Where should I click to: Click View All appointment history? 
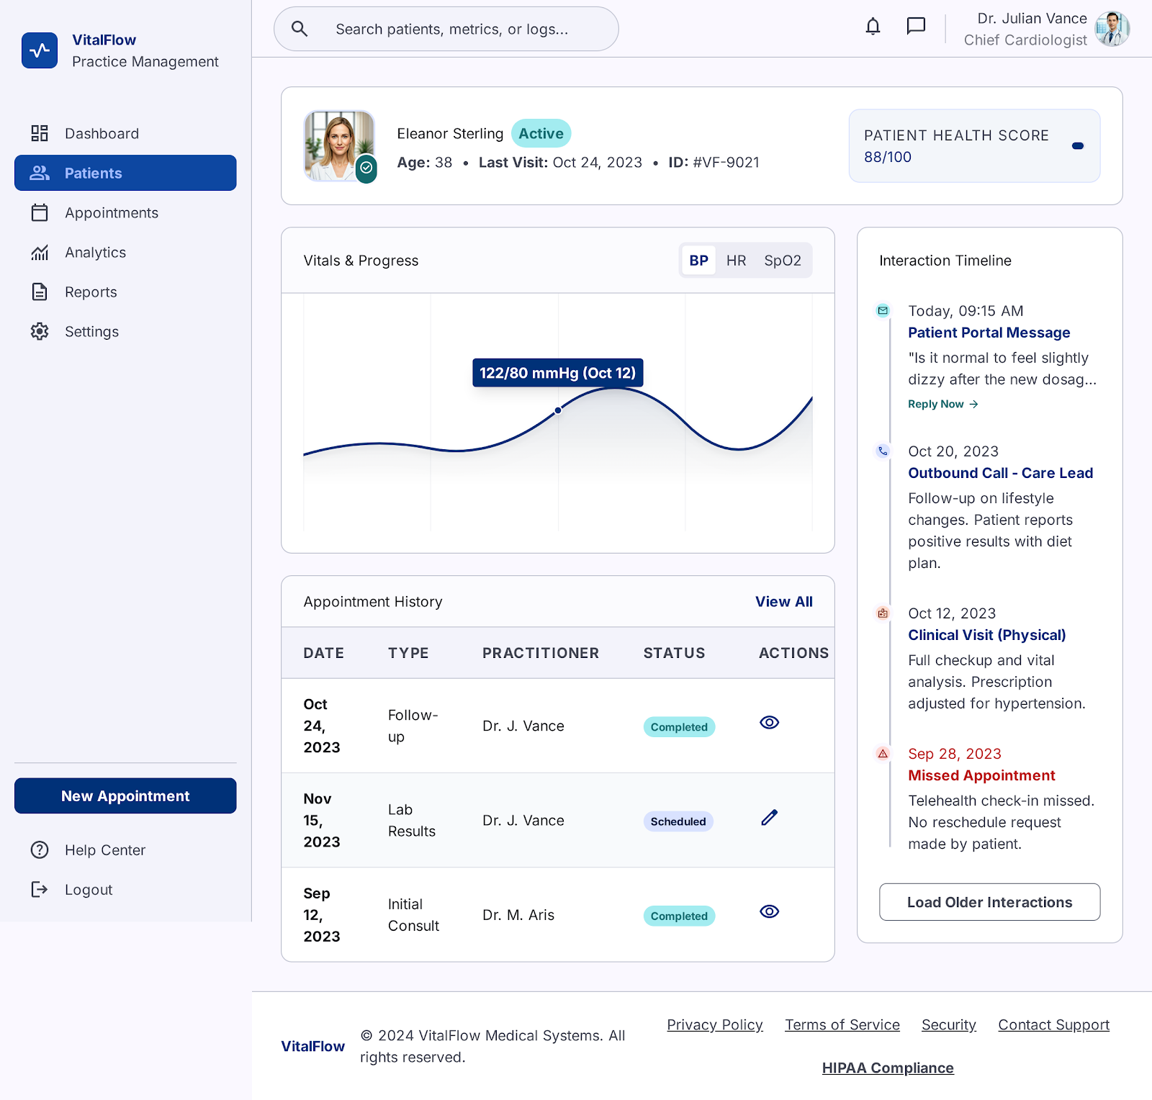(x=783, y=602)
